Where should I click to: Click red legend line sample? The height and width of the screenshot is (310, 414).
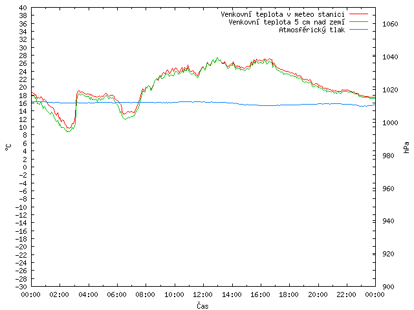(x=358, y=14)
